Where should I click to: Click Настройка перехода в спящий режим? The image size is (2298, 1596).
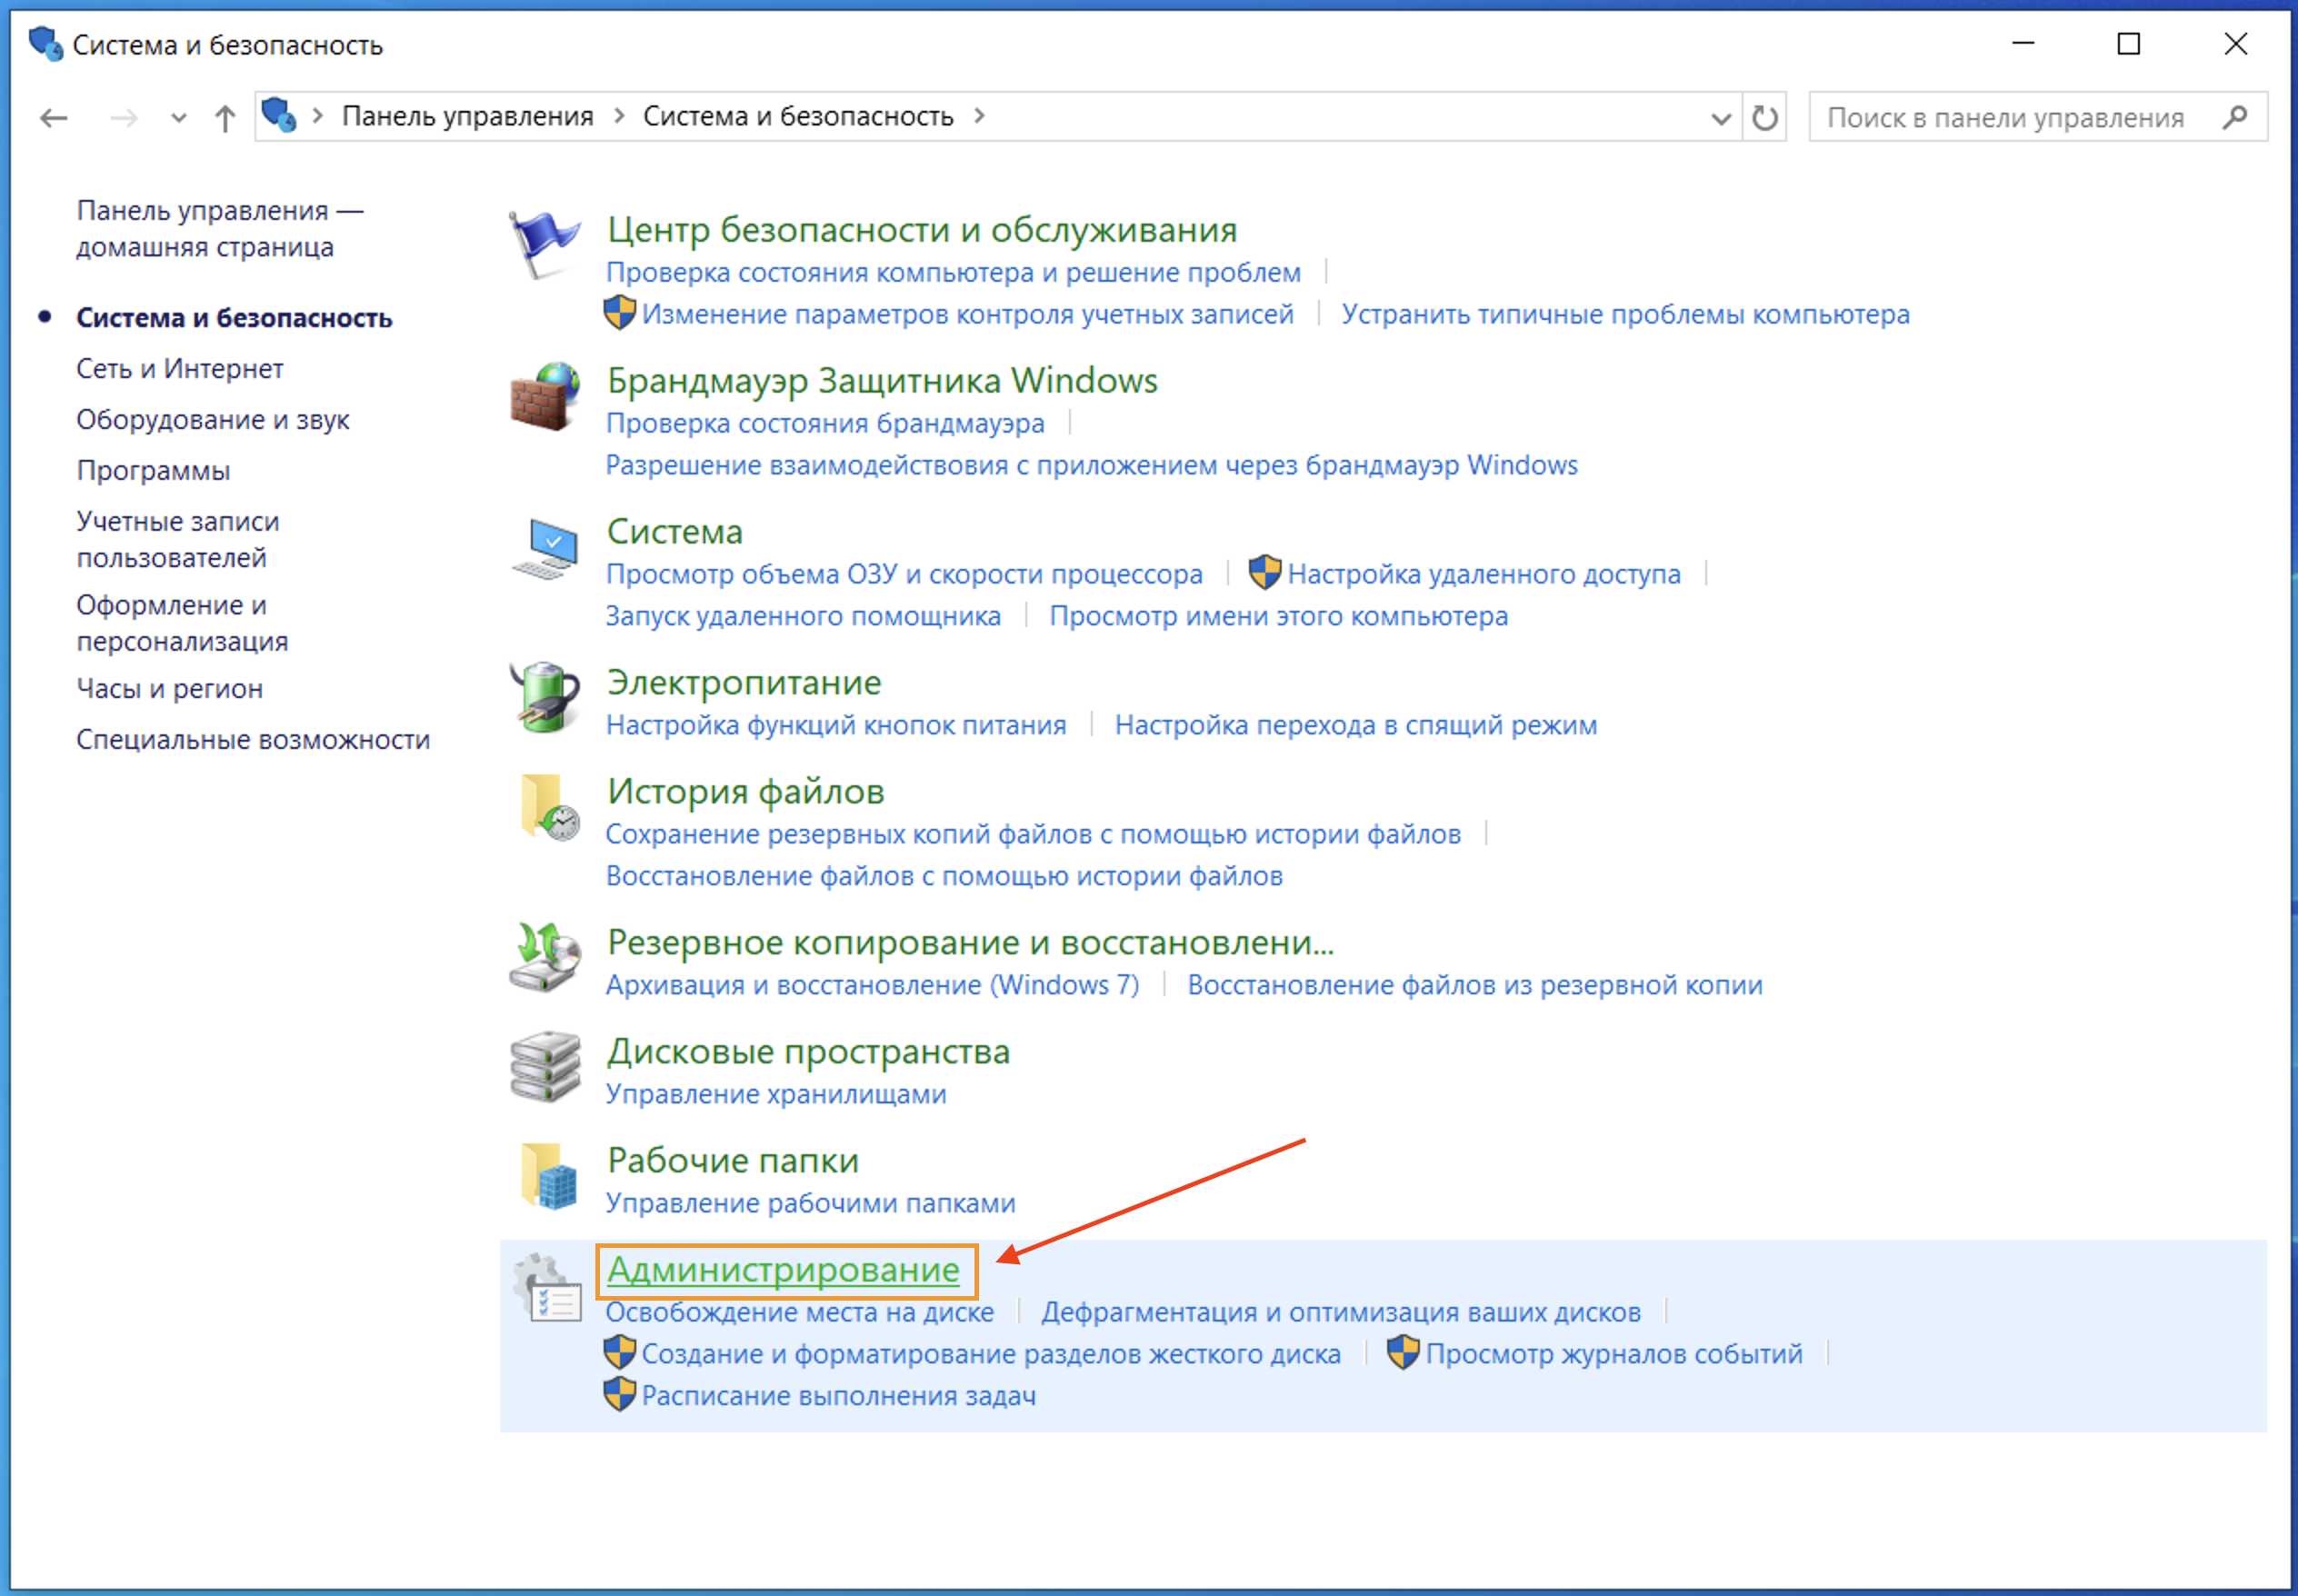[1356, 725]
